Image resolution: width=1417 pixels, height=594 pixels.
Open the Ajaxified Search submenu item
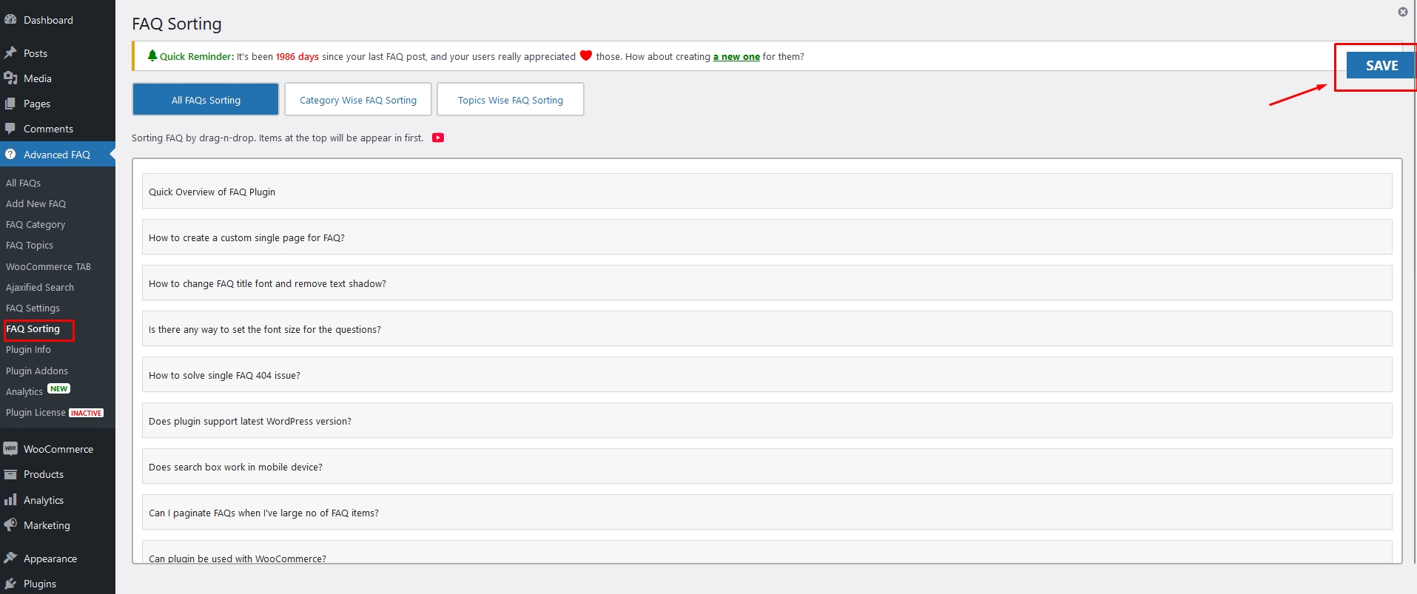[40, 288]
